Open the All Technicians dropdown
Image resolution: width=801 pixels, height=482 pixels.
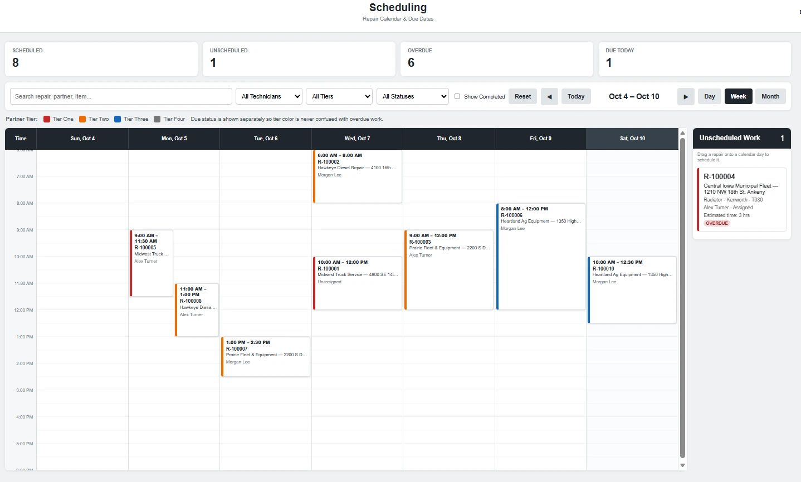click(x=269, y=96)
